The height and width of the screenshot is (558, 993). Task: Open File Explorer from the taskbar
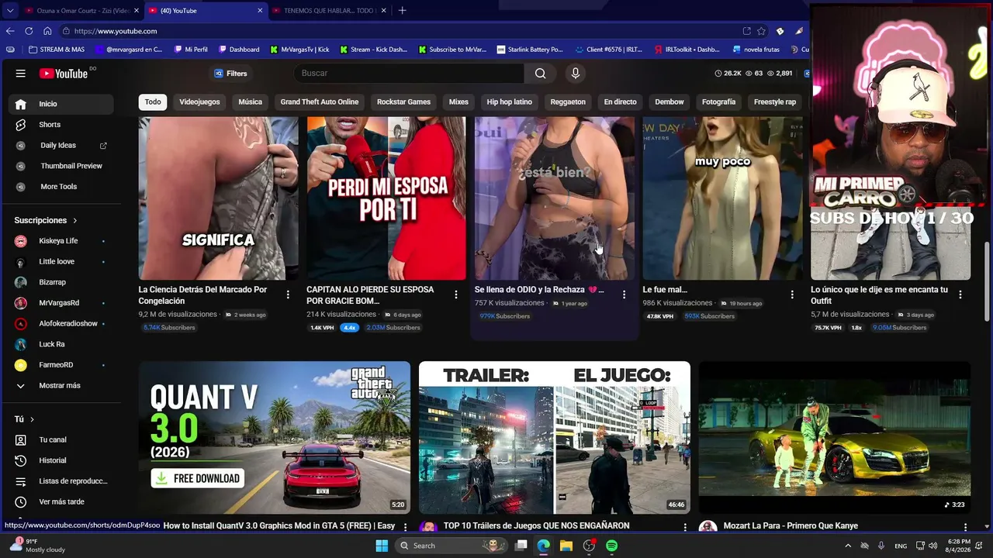coord(566,546)
